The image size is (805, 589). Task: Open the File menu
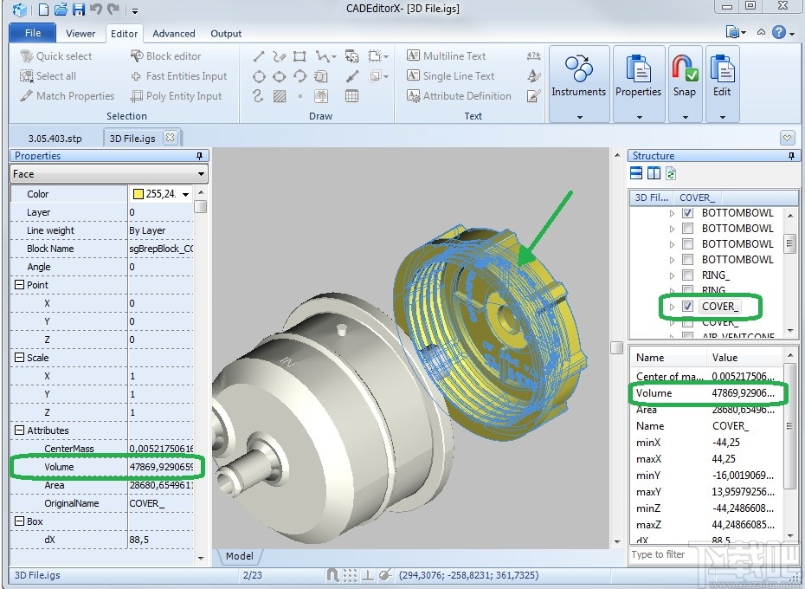pos(33,34)
